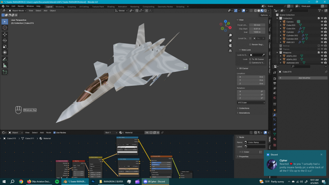Toggle X-ray mode in viewport header
The width and height of the screenshot is (329, 185).
point(251,10)
